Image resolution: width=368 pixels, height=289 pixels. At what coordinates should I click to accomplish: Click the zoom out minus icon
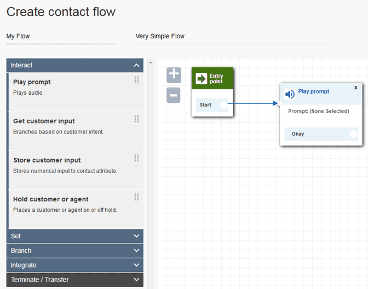pos(174,96)
